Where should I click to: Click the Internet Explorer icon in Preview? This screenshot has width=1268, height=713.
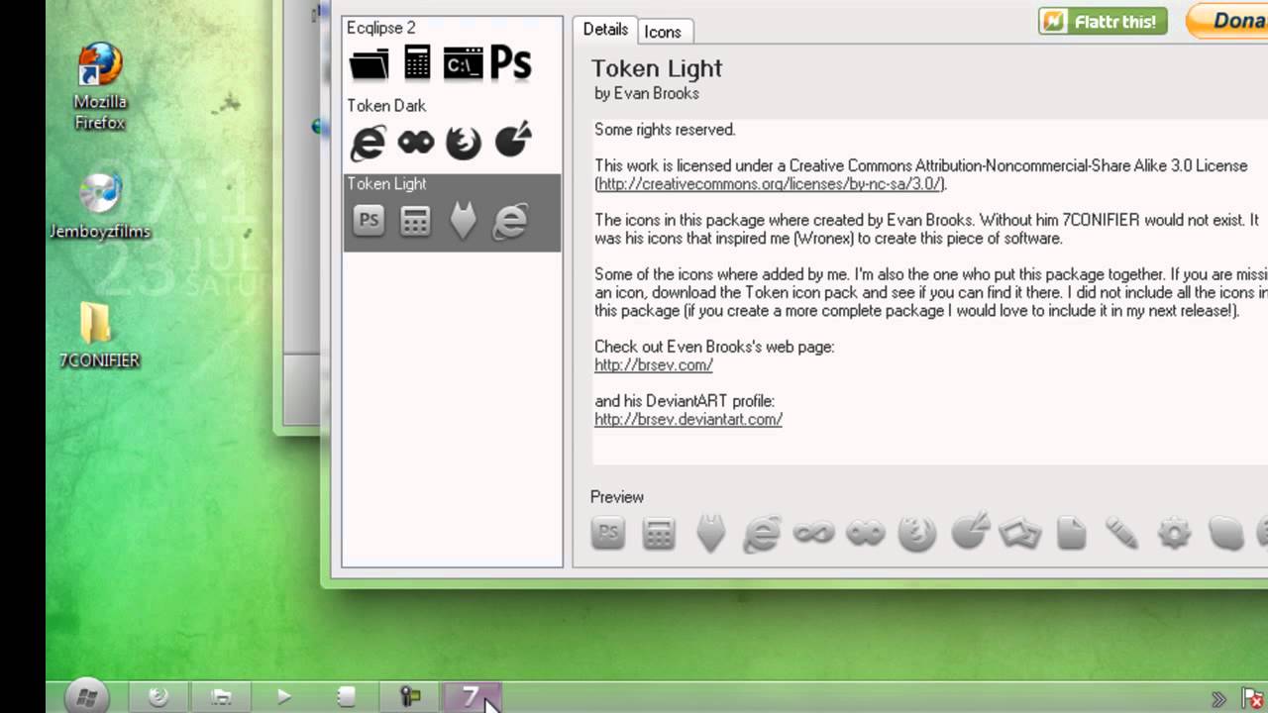pyautogui.click(x=761, y=534)
